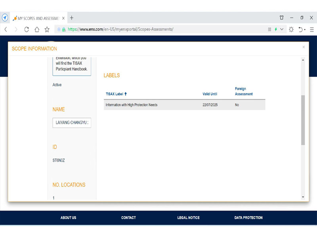Expand the dropdown arrow beside lightning icon
The height and width of the screenshot is (238, 317).
(282, 29)
